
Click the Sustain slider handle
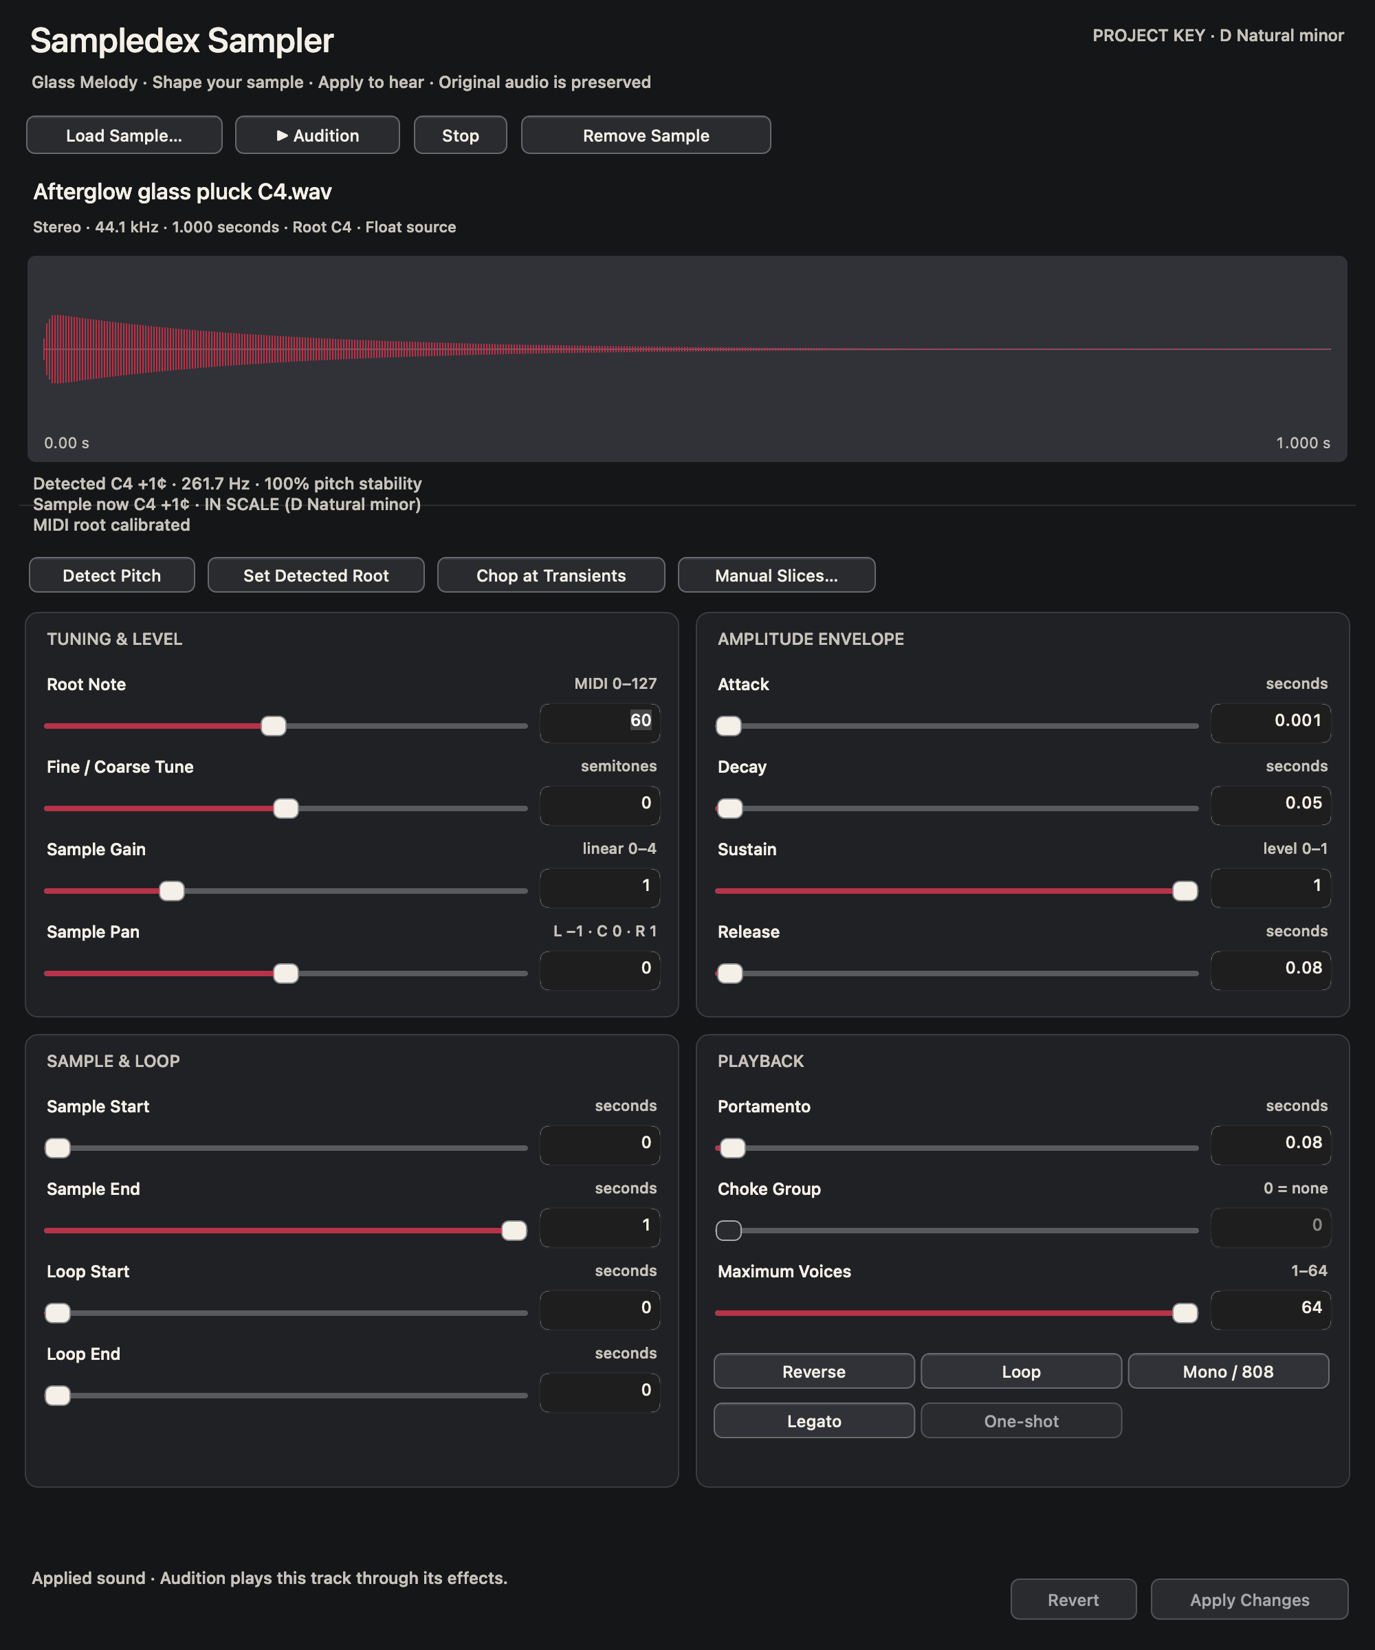pyautogui.click(x=1185, y=891)
